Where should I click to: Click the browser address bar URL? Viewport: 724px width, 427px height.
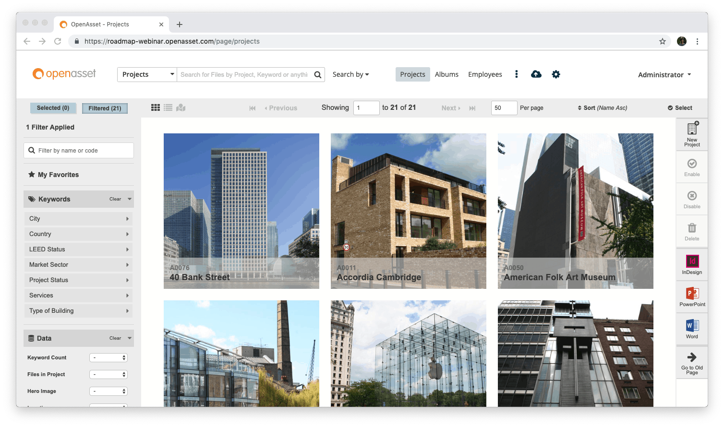click(172, 42)
